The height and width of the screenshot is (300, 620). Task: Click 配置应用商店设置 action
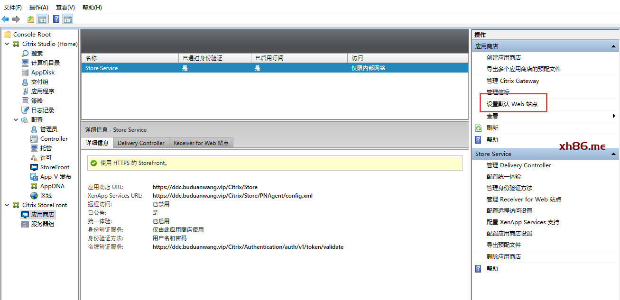click(509, 234)
